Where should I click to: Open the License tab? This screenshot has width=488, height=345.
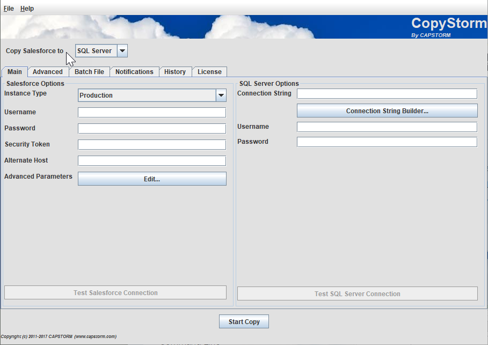click(209, 72)
